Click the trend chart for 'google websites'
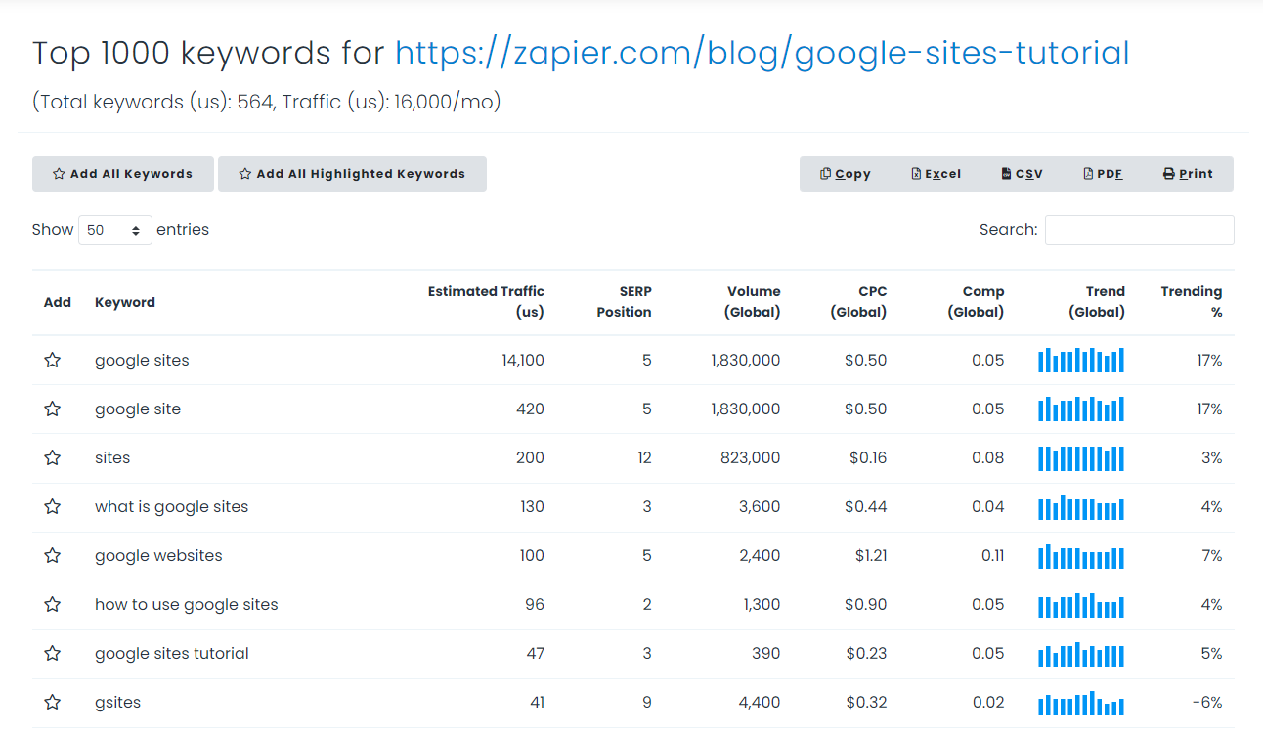This screenshot has width=1263, height=731. pyautogui.click(x=1081, y=555)
